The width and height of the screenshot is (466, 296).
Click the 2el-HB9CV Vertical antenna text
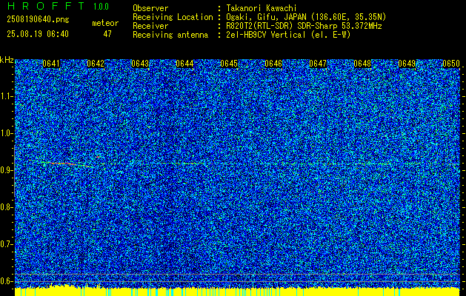click(288, 35)
